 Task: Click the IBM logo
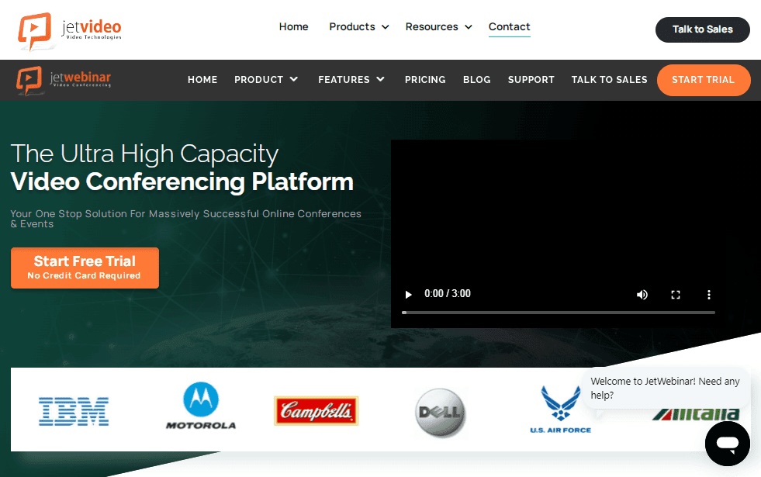[74, 412]
